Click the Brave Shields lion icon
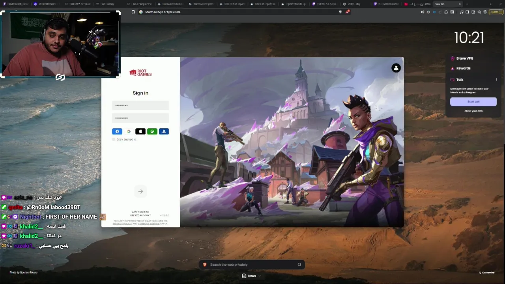The height and width of the screenshot is (284, 505). point(340,12)
